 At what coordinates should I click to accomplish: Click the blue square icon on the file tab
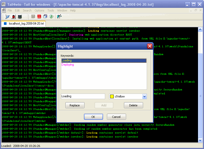pyautogui.click(x=5, y=24)
